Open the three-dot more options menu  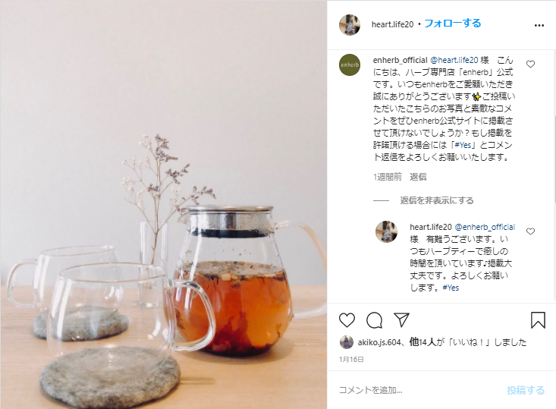pos(539,25)
